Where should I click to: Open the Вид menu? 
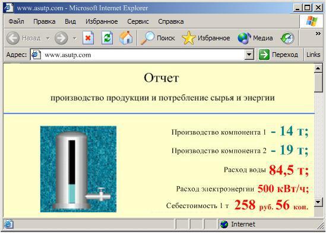[x=70, y=21]
